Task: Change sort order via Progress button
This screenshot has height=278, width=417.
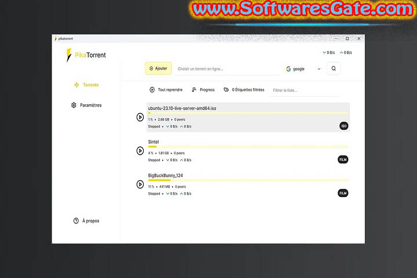Action: (x=203, y=90)
